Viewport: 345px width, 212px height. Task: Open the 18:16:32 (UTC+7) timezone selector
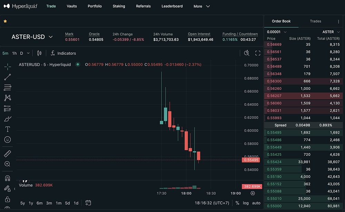click(x=212, y=203)
